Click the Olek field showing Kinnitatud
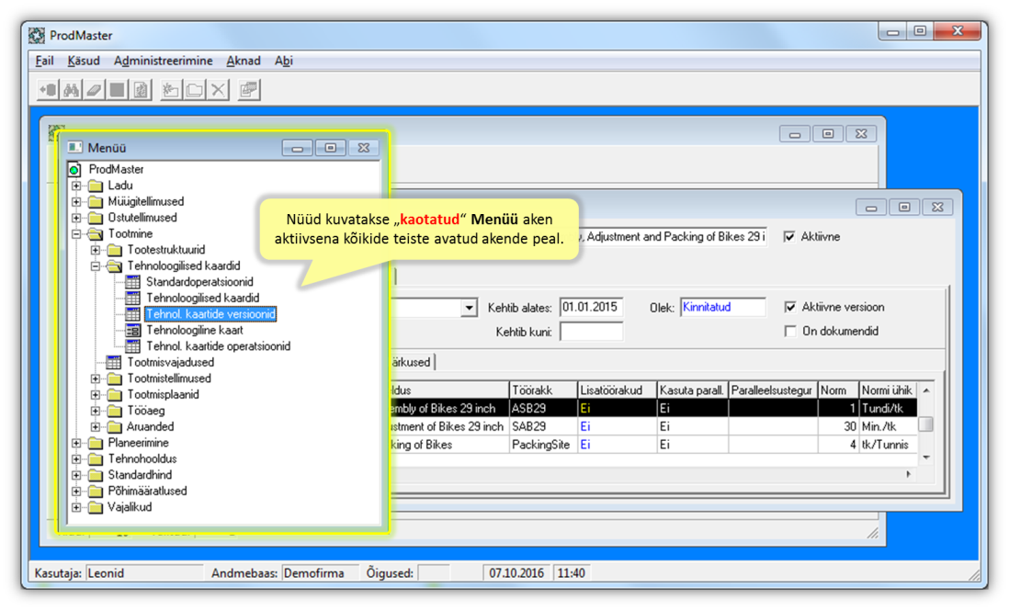The width and height of the screenshot is (1009, 610). click(x=722, y=307)
